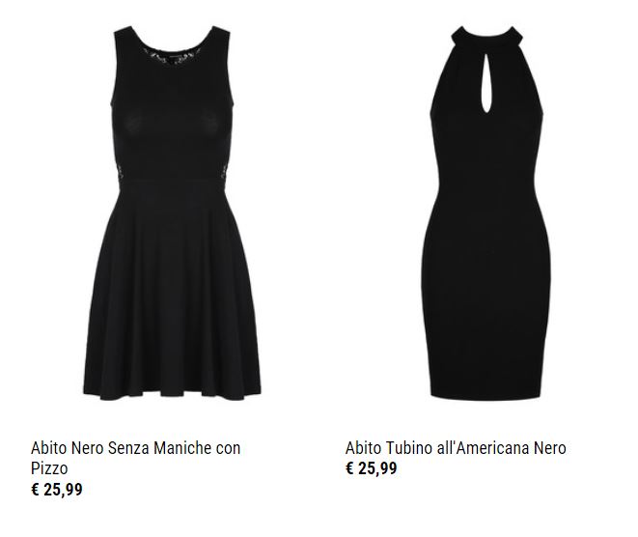Image resolution: width=638 pixels, height=537 pixels.
Task: Click the €25,99 price under tubino dress
Action: click(x=371, y=468)
